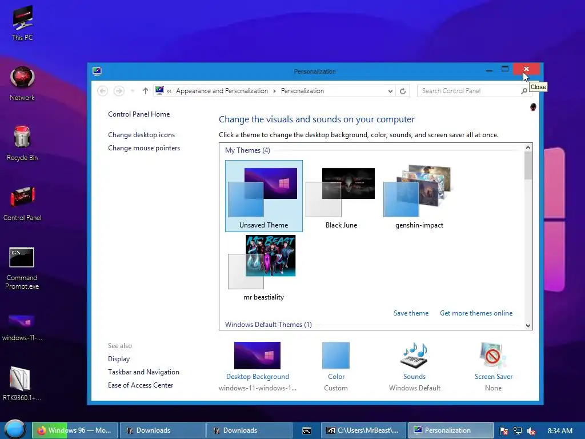Select the RTK9360.1 file on desktop
Viewport: 585px width, 439px height.
click(22, 384)
